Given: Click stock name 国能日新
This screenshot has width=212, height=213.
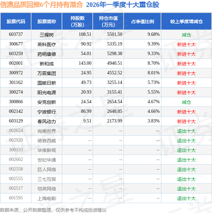Looking at the screenshot, I should pos(47,83).
